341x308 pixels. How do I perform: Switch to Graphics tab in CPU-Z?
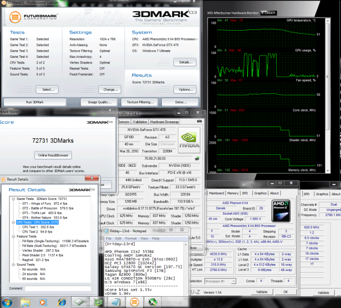pyautogui.click(x=260, y=193)
